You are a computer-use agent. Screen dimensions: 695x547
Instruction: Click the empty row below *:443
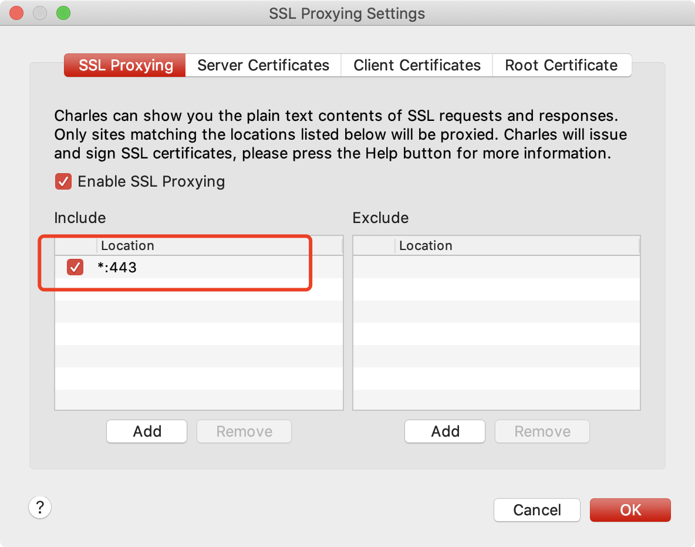coord(198,290)
